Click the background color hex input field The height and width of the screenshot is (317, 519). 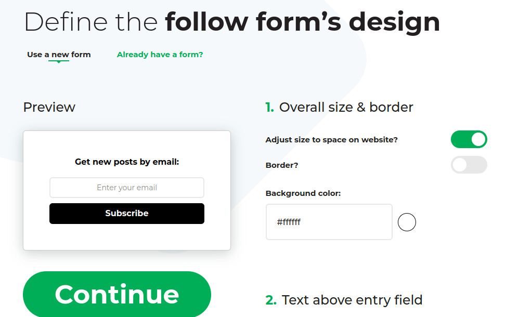329,222
